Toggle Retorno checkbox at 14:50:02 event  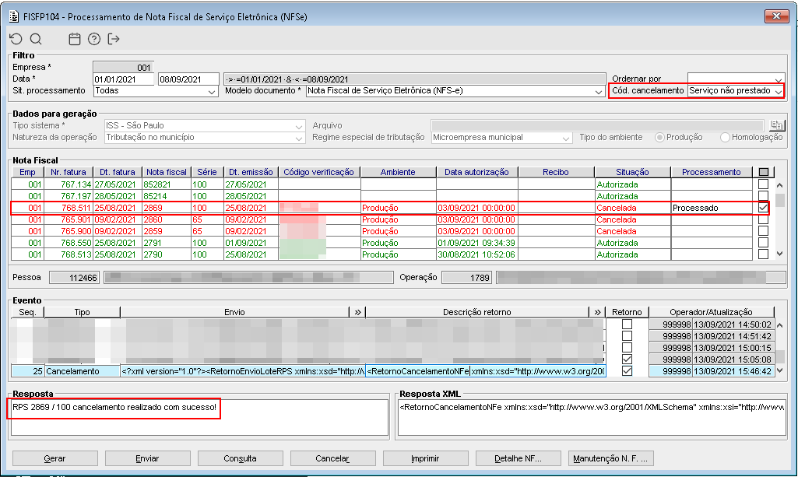pos(627,324)
